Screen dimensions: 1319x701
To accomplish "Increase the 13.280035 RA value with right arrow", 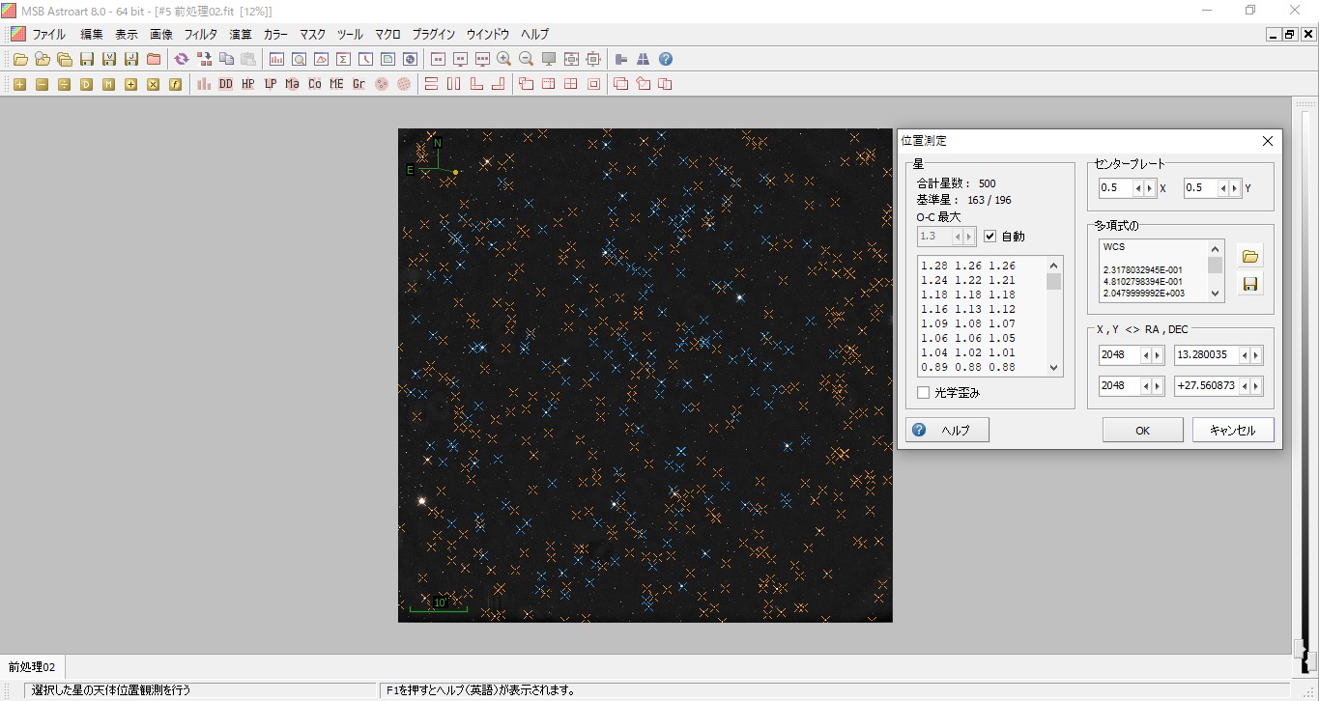I will [1255, 355].
